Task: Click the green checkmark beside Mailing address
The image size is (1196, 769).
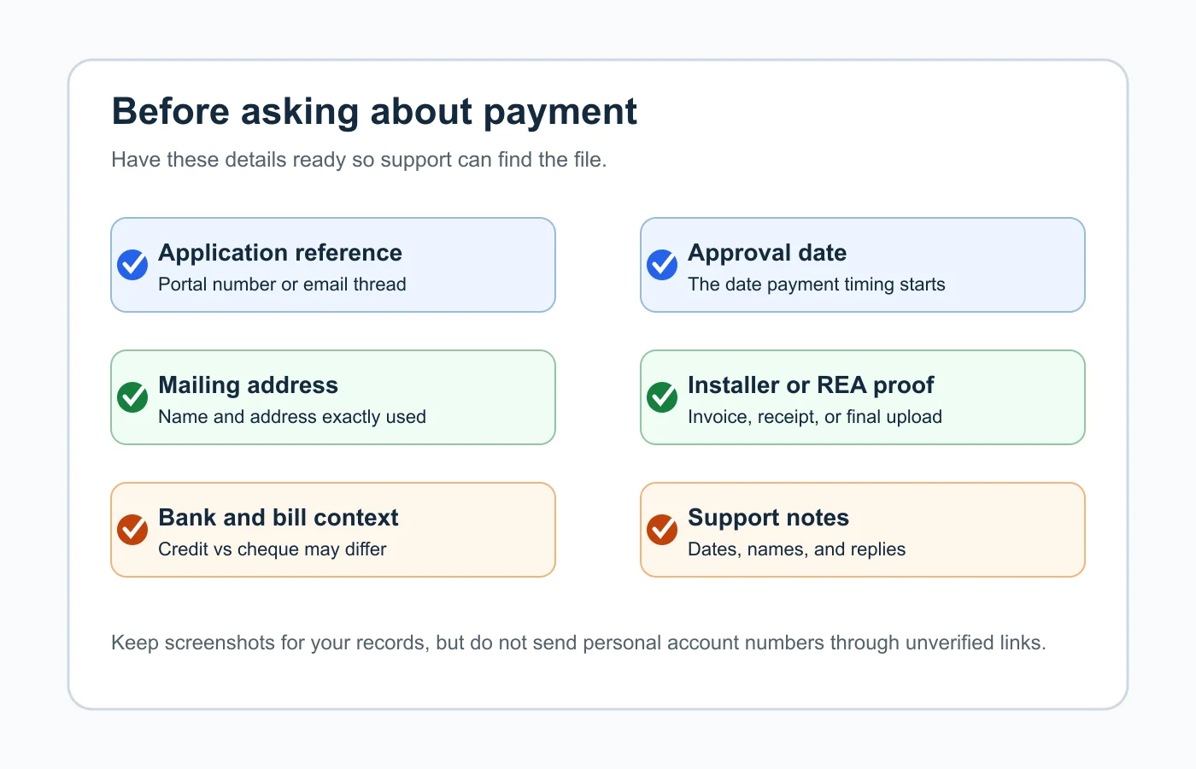Action: 132,397
